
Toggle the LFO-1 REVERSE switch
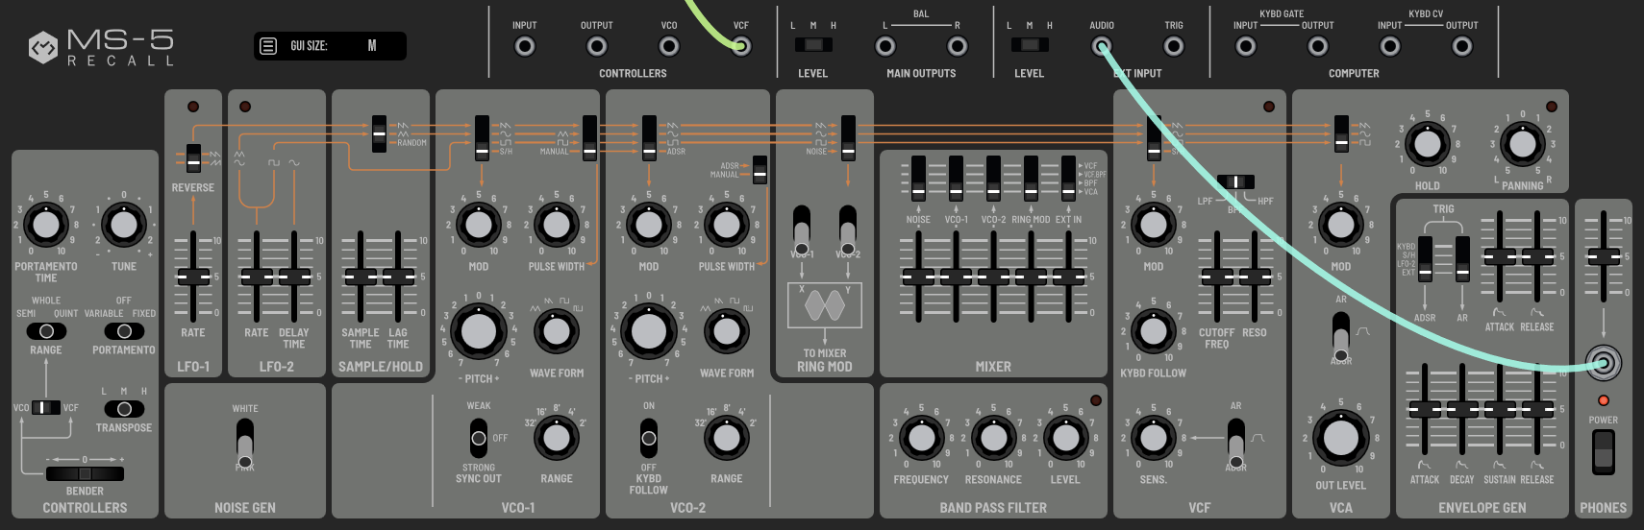point(193,158)
